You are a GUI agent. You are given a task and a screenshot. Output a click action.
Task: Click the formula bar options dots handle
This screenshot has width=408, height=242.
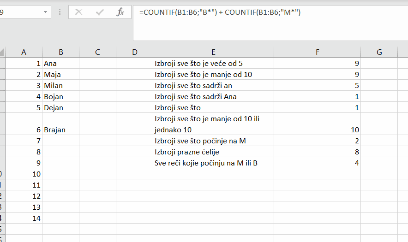(x=60, y=12)
